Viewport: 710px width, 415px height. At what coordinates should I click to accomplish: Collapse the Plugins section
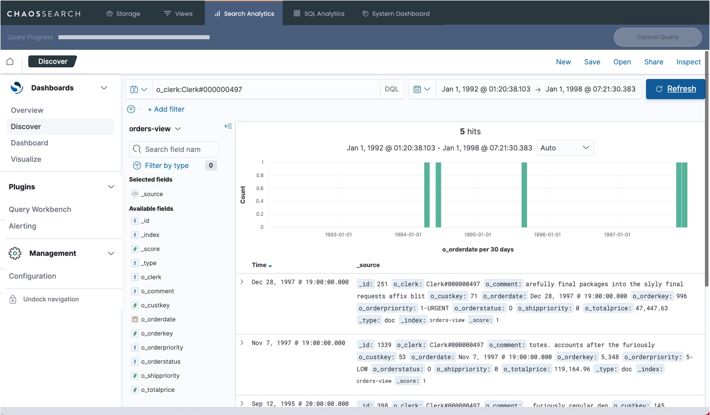tap(111, 187)
